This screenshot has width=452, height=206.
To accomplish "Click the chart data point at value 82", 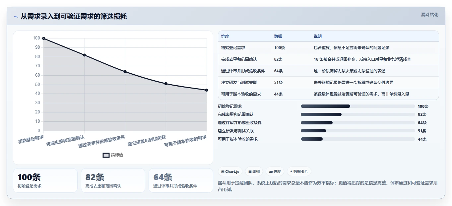I will click(x=84, y=55).
